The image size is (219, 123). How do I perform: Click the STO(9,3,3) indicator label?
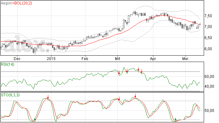point(10,95)
